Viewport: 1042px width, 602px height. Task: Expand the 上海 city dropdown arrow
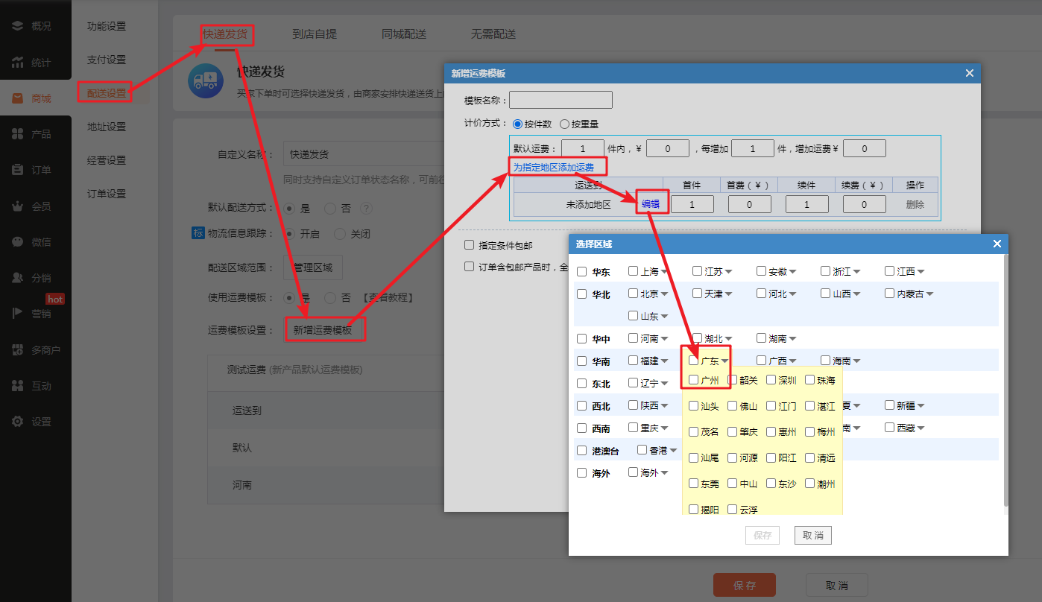click(x=664, y=272)
